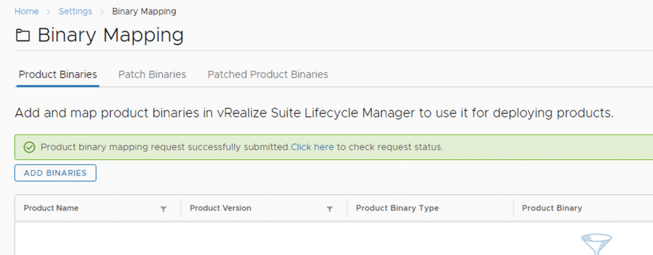Viewport: 653px width, 255px height.
Task: Select the Product Binaries tab
Action: (x=57, y=75)
